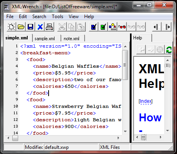Click the Help pane vertical scroll down arrow
This screenshot has height=154, width=177.
[168, 131]
